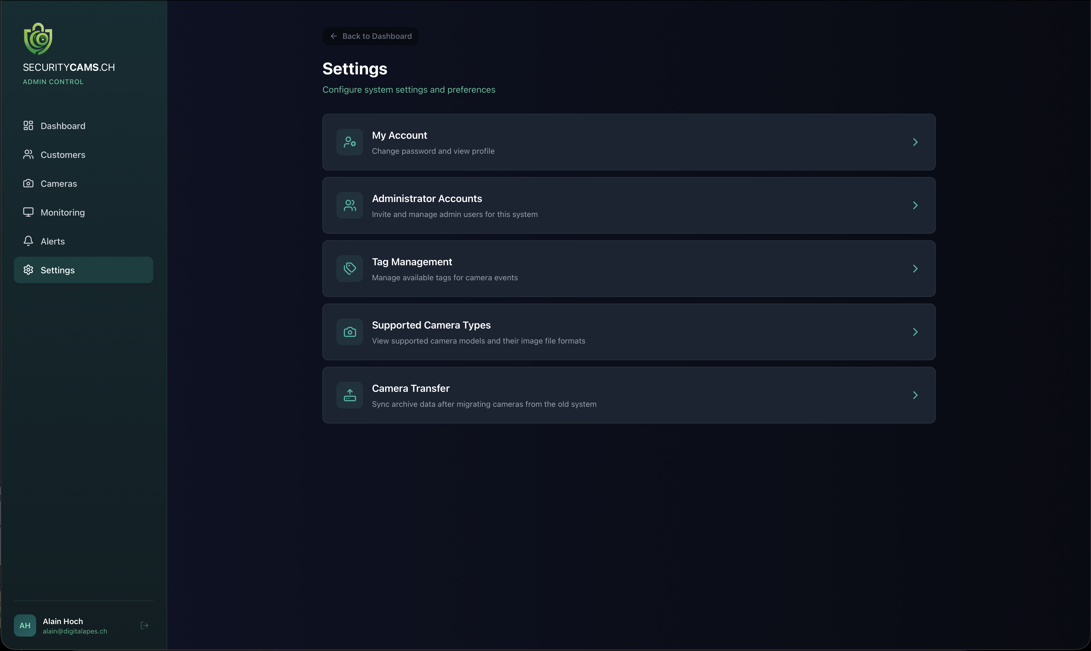Viewport: 1091px width, 651px height.
Task: Go to Dashboard in sidebar
Action: pyautogui.click(x=63, y=126)
